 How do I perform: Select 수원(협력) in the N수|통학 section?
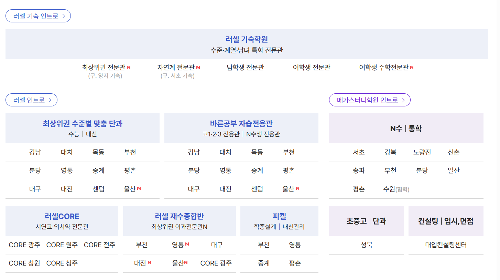pos(396,189)
